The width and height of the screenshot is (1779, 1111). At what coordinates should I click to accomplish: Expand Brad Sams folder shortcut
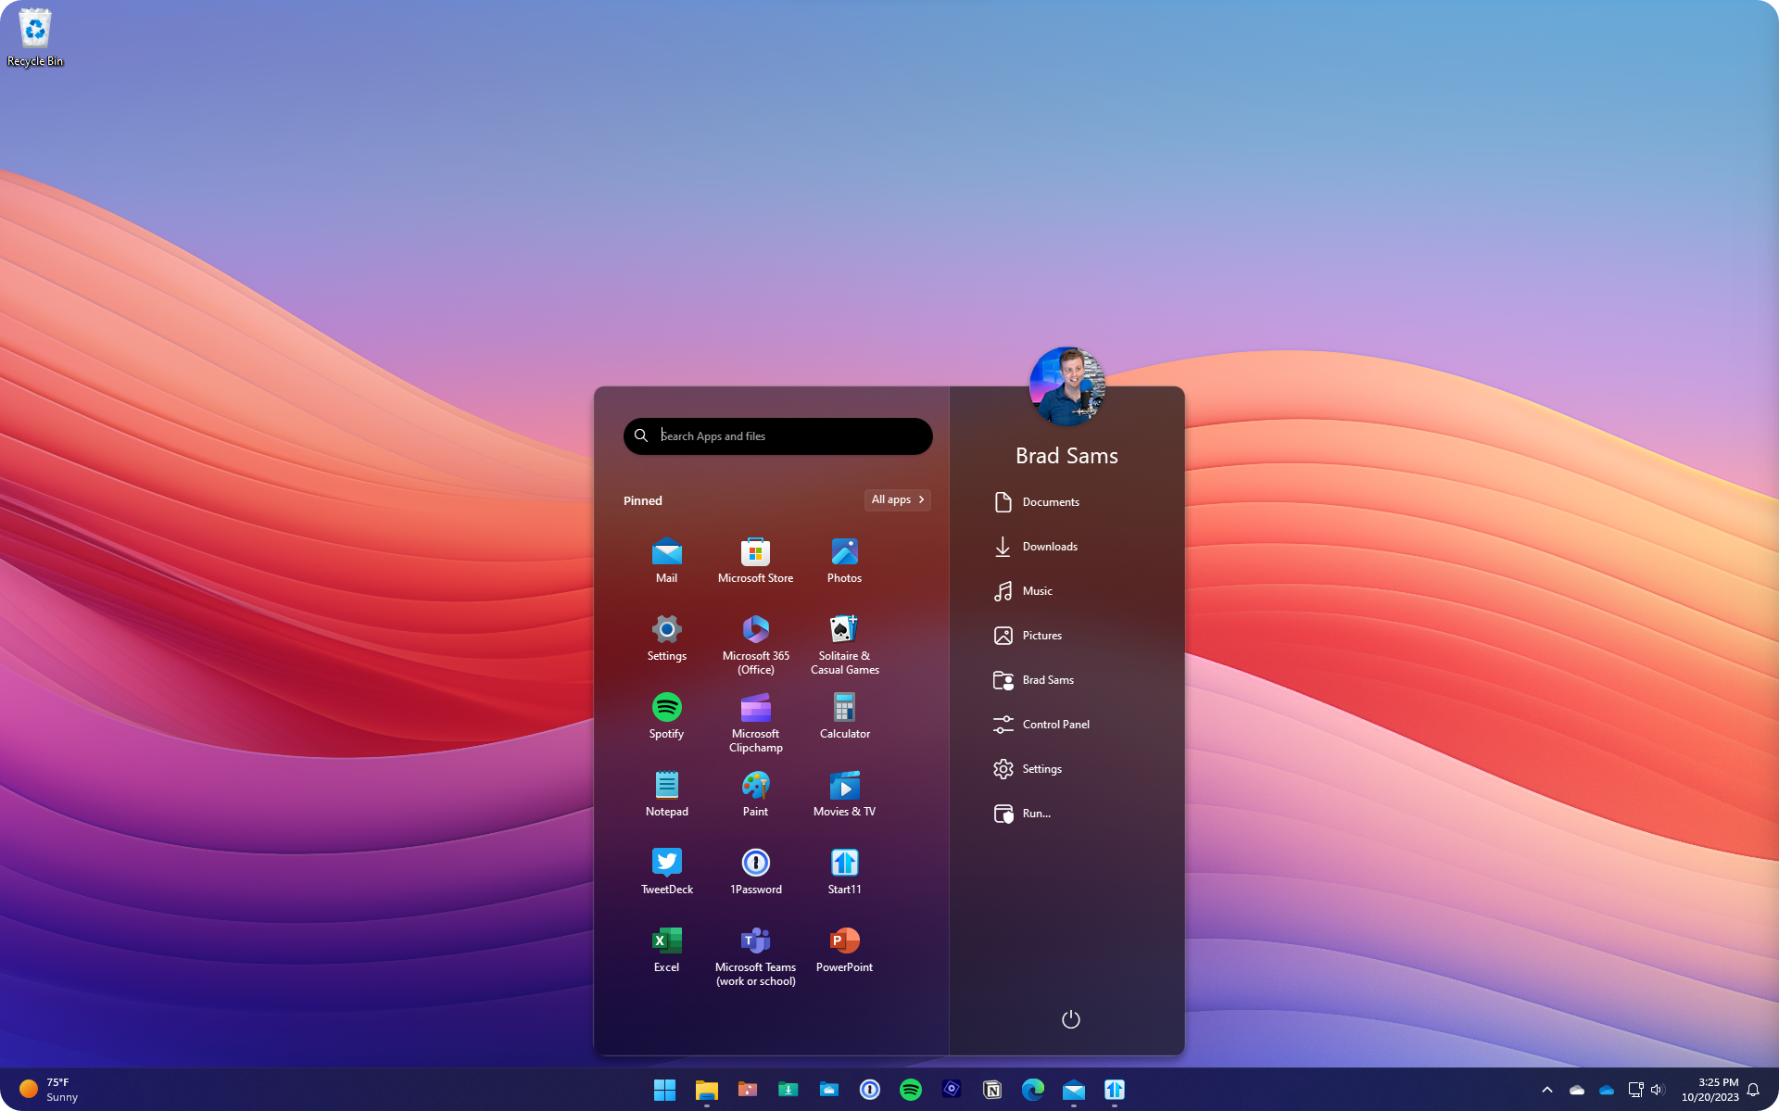(x=1047, y=679)
